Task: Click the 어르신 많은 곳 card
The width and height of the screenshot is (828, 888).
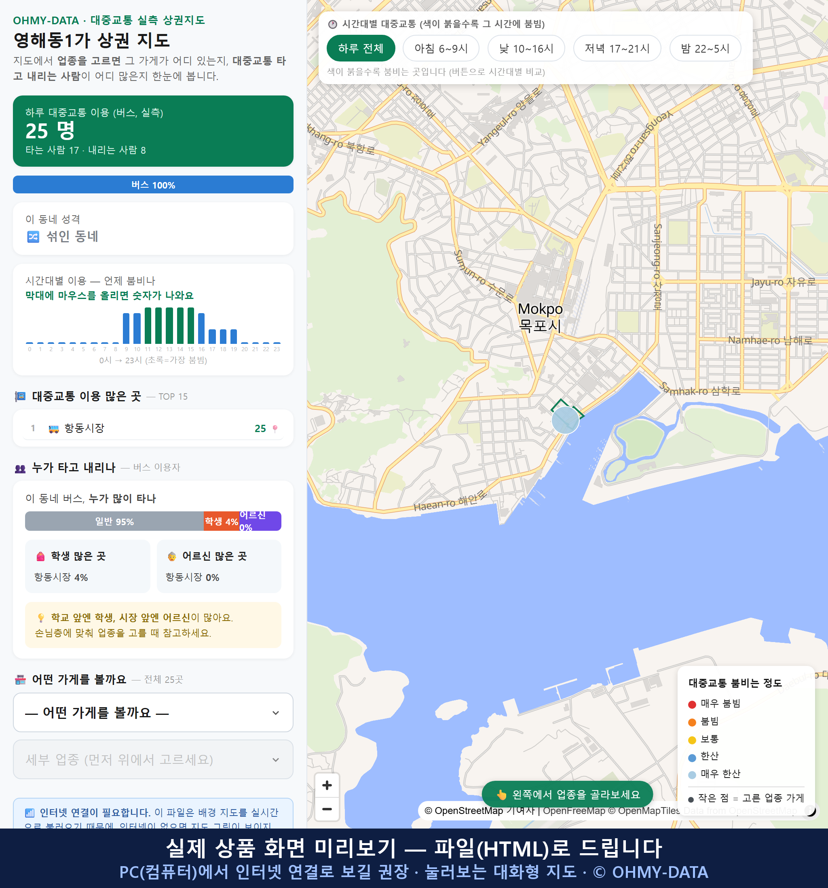Action: 219,566
